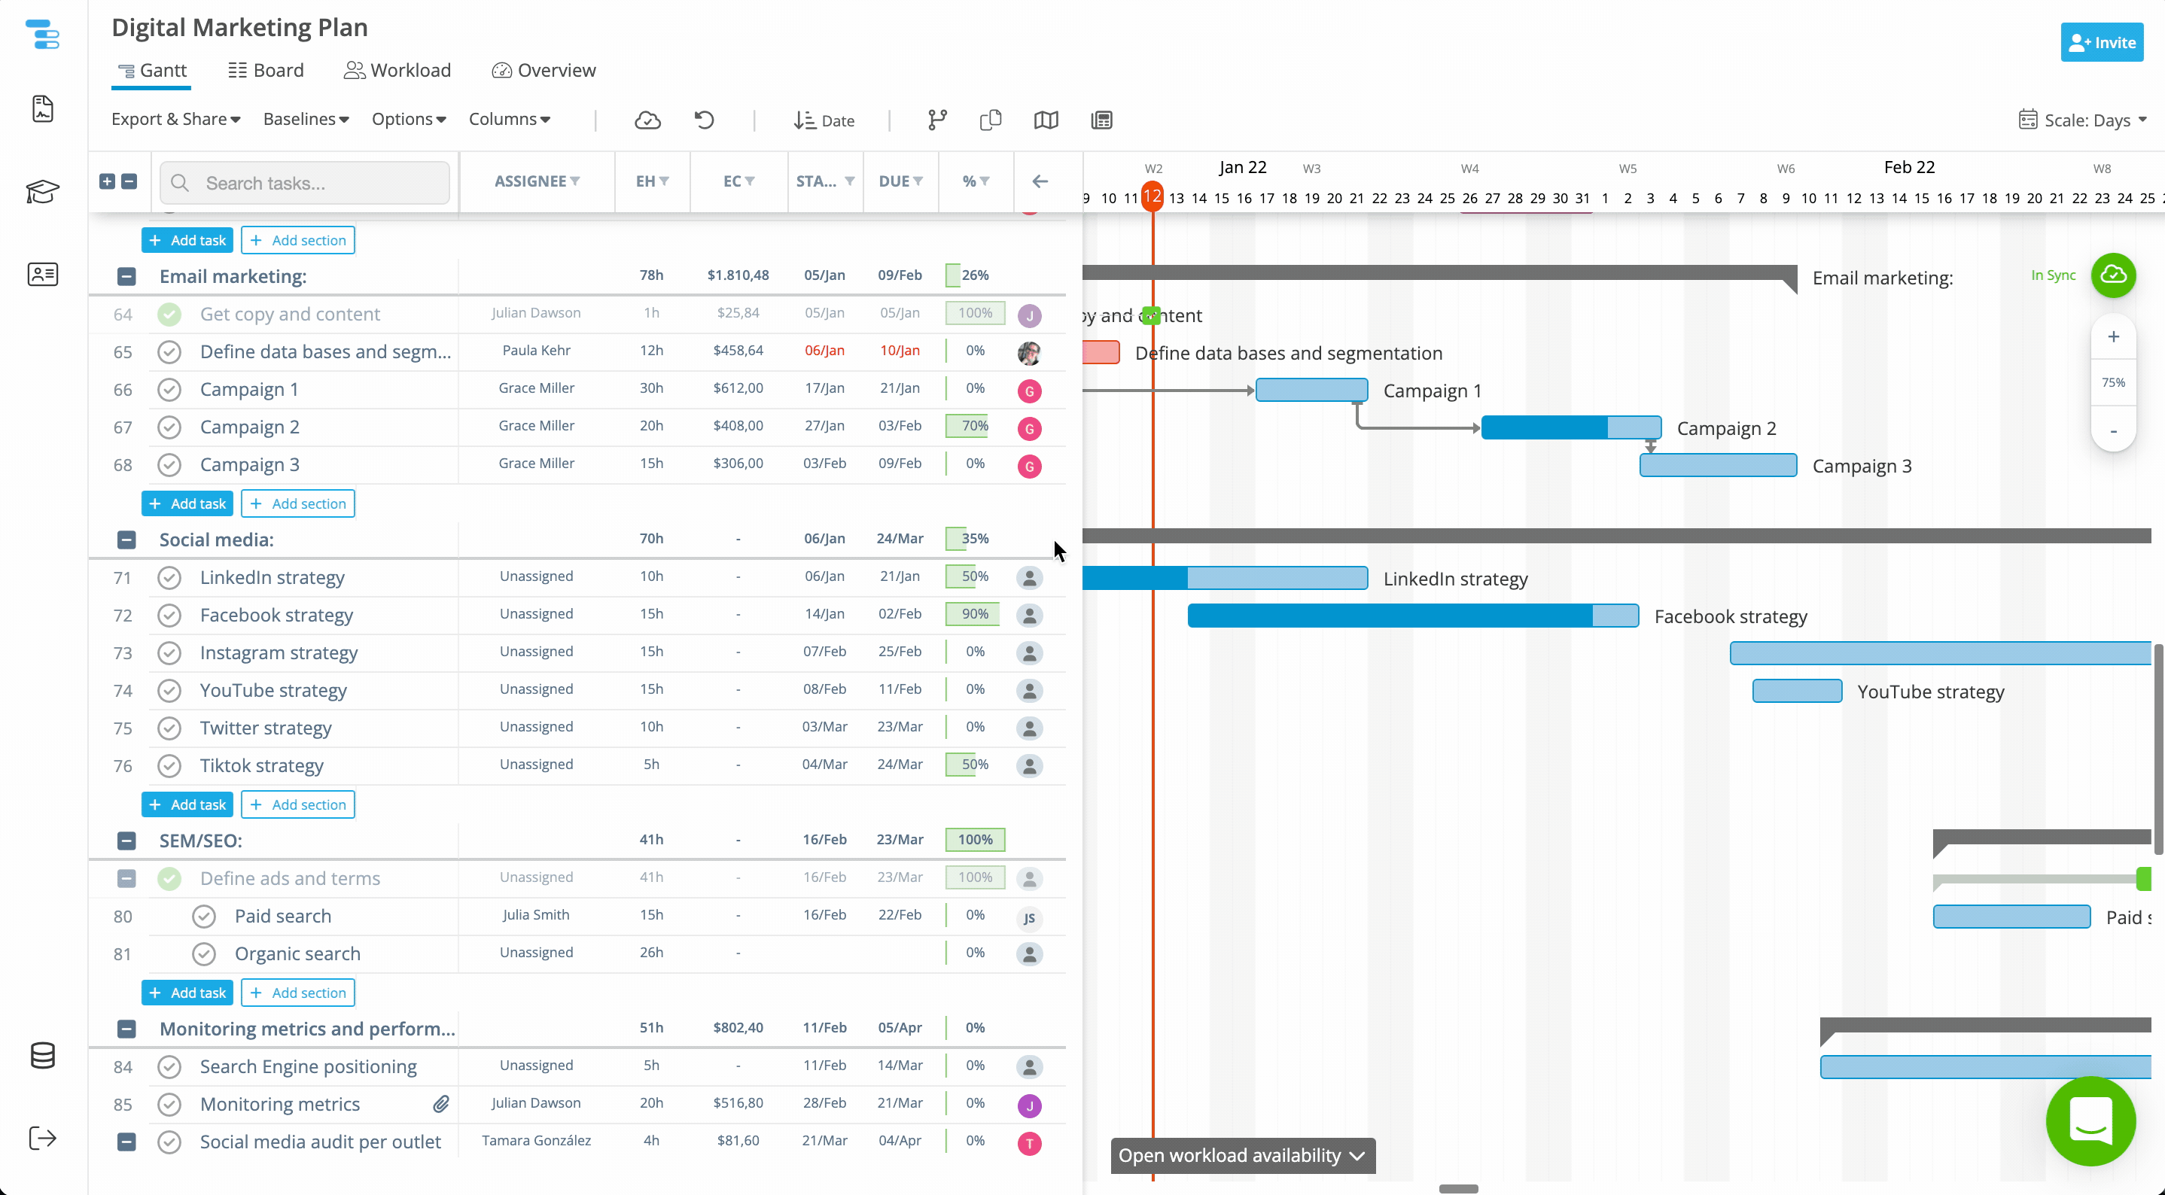Screen dimensions: 2165x1195
Task: Open the critical path branch icon
Action: coord(937,120)
